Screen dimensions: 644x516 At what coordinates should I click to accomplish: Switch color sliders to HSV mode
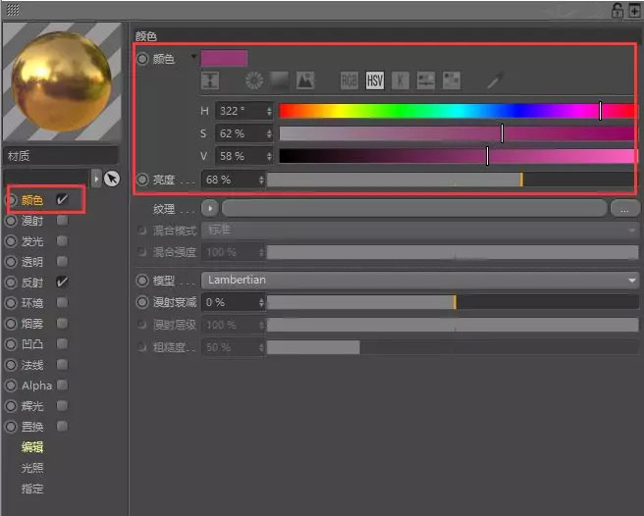tap(375, 80)
